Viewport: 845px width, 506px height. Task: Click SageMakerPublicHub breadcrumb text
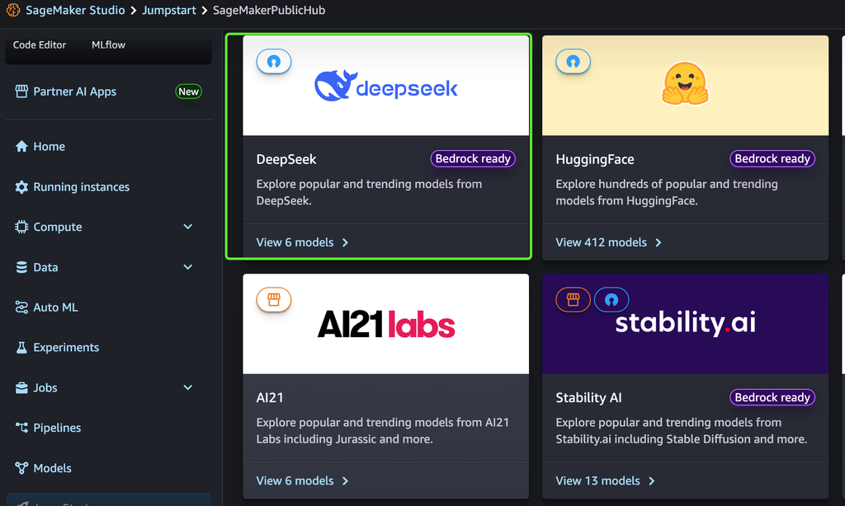coord(269,10)
